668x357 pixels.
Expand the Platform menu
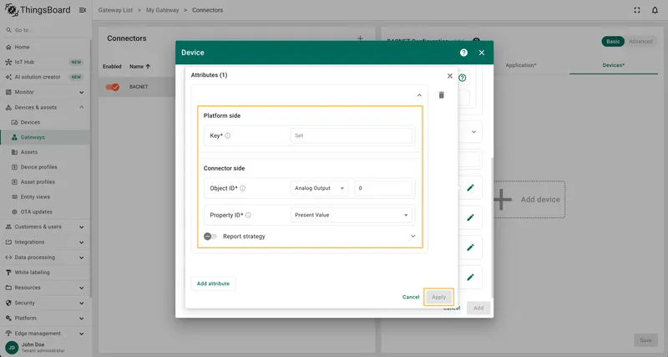tap(81, 319)
